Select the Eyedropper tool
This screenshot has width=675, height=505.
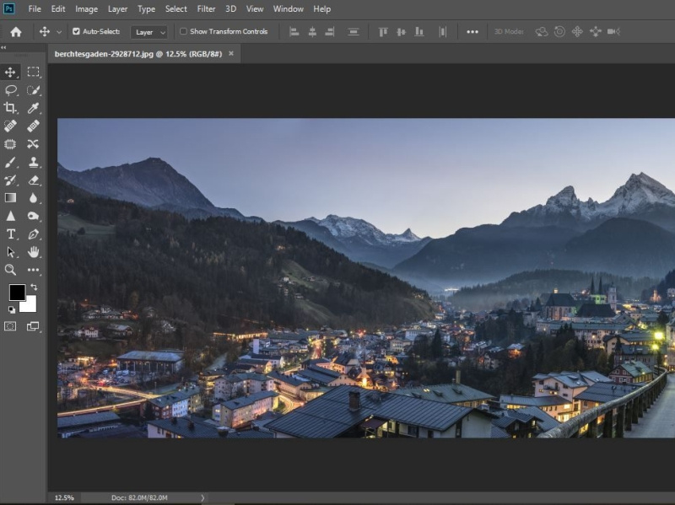pos(34,108)
